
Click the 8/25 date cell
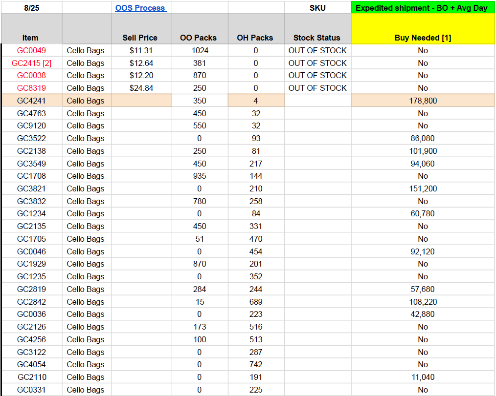(x=31, y=8)
